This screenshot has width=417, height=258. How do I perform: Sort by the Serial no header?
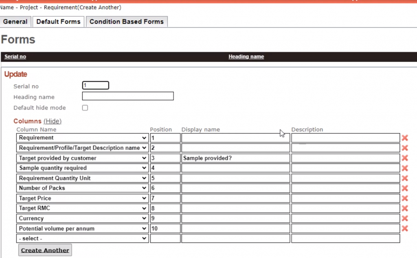point(15,56)
